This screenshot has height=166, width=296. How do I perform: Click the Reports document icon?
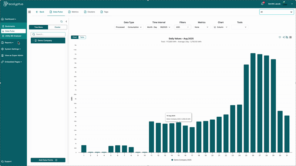[3, 43]
